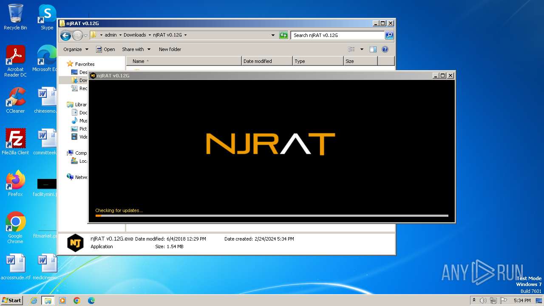Launch Acrobat Reader DC from desktop

tap(15, 61)
